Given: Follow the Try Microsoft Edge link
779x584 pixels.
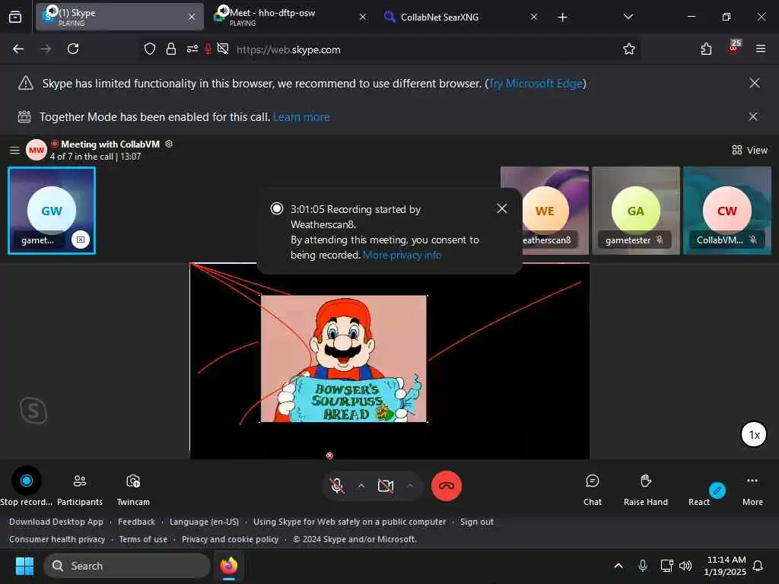Looking at the screenshot, I should (536, 84).
